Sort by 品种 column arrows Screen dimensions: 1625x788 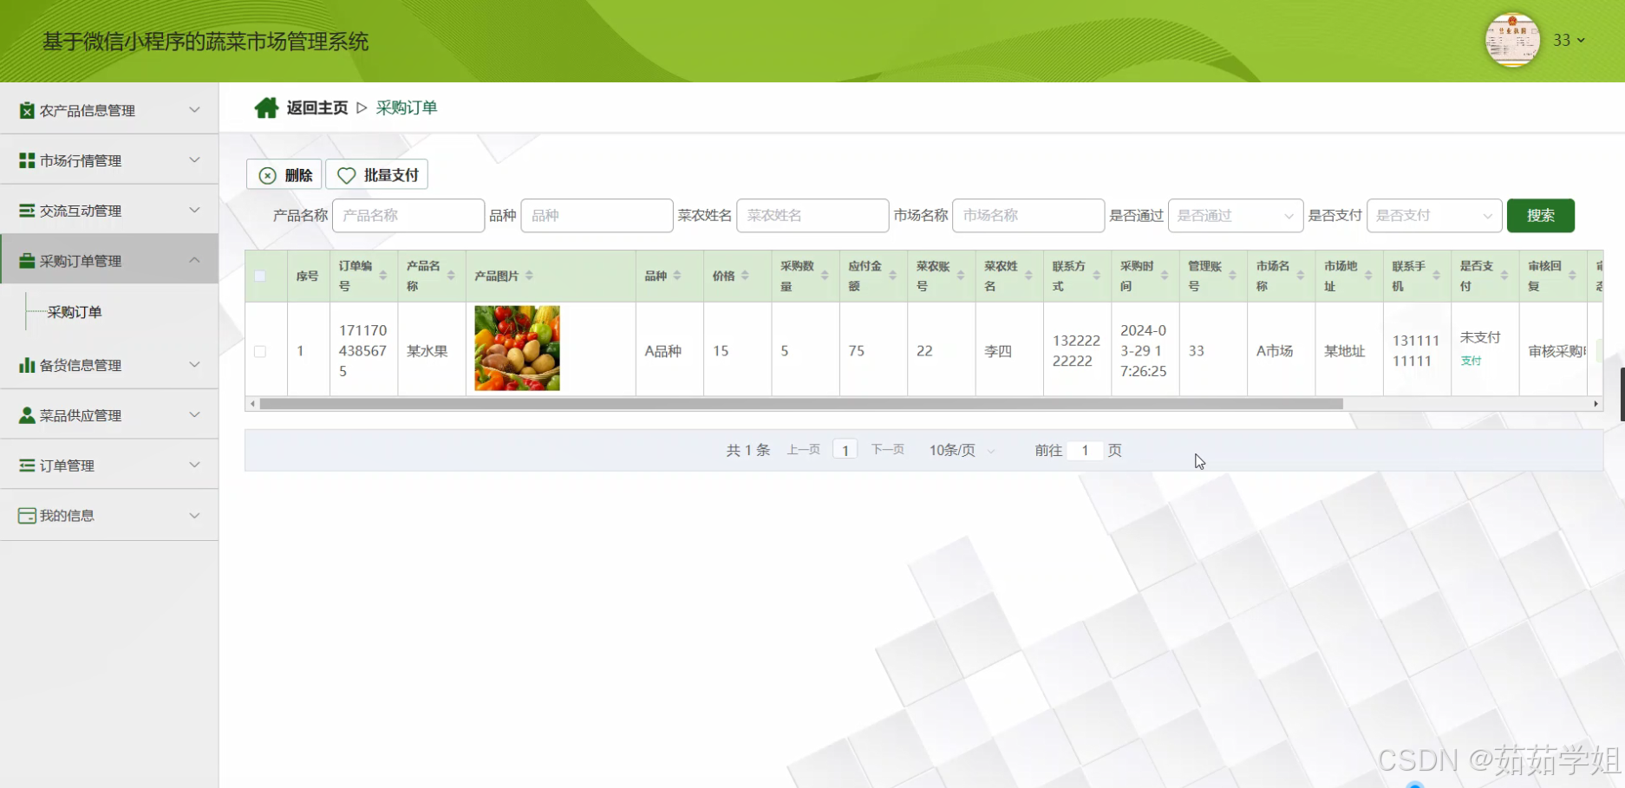(x=677, y=276)
